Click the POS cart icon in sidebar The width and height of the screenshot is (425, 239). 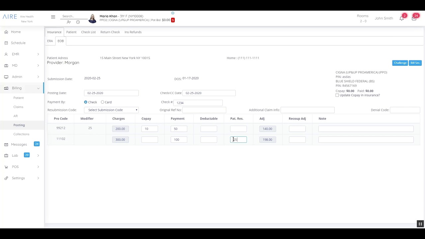[6, 167]
